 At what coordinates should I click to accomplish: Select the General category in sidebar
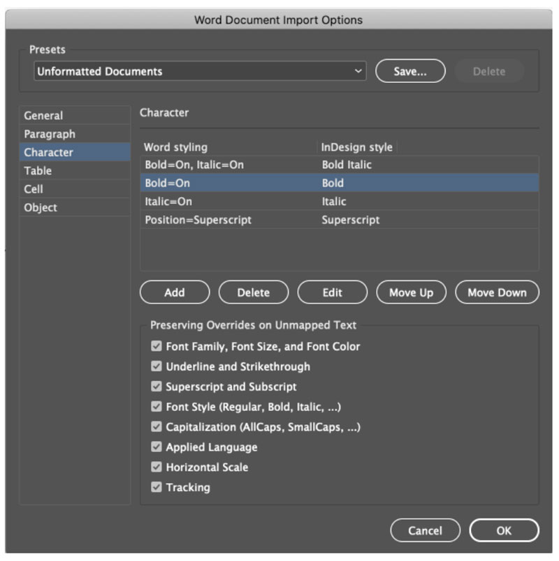click(x=75, y=116)
